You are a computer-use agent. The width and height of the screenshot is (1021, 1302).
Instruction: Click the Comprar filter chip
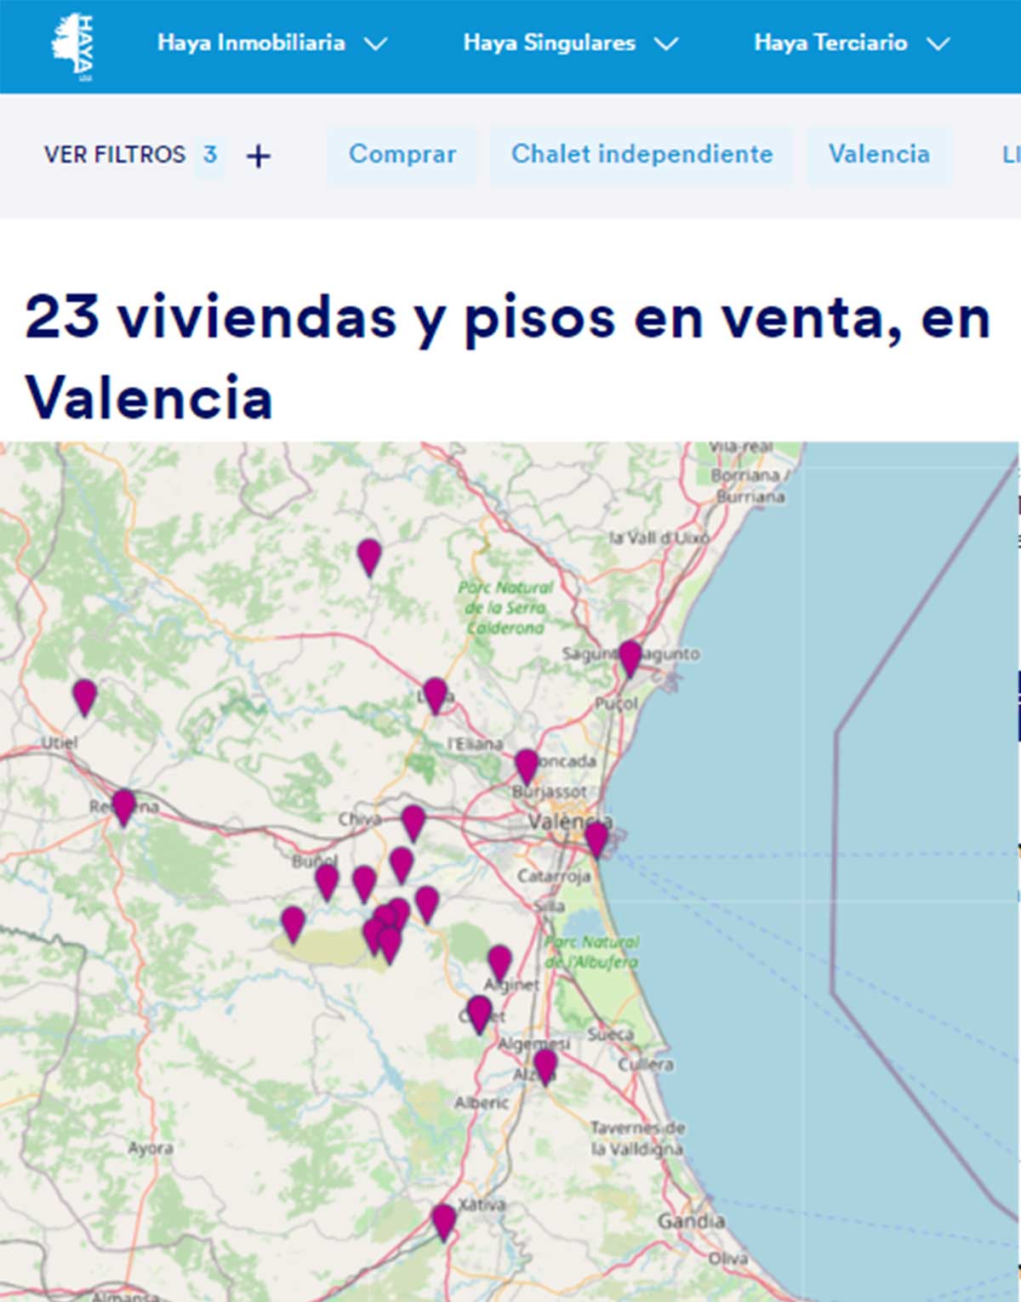click(402, 155)
